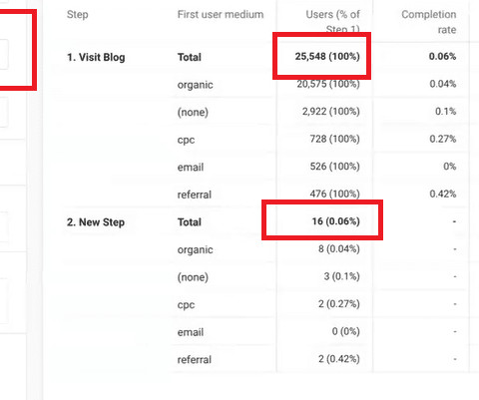Screen dimensions: 479x400
Task: Click the 0.27% cpc completion rate
Action: (443, 139)
